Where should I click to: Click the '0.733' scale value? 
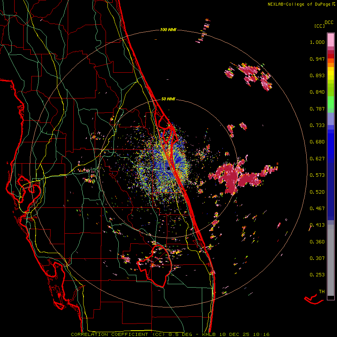(317, 125)
